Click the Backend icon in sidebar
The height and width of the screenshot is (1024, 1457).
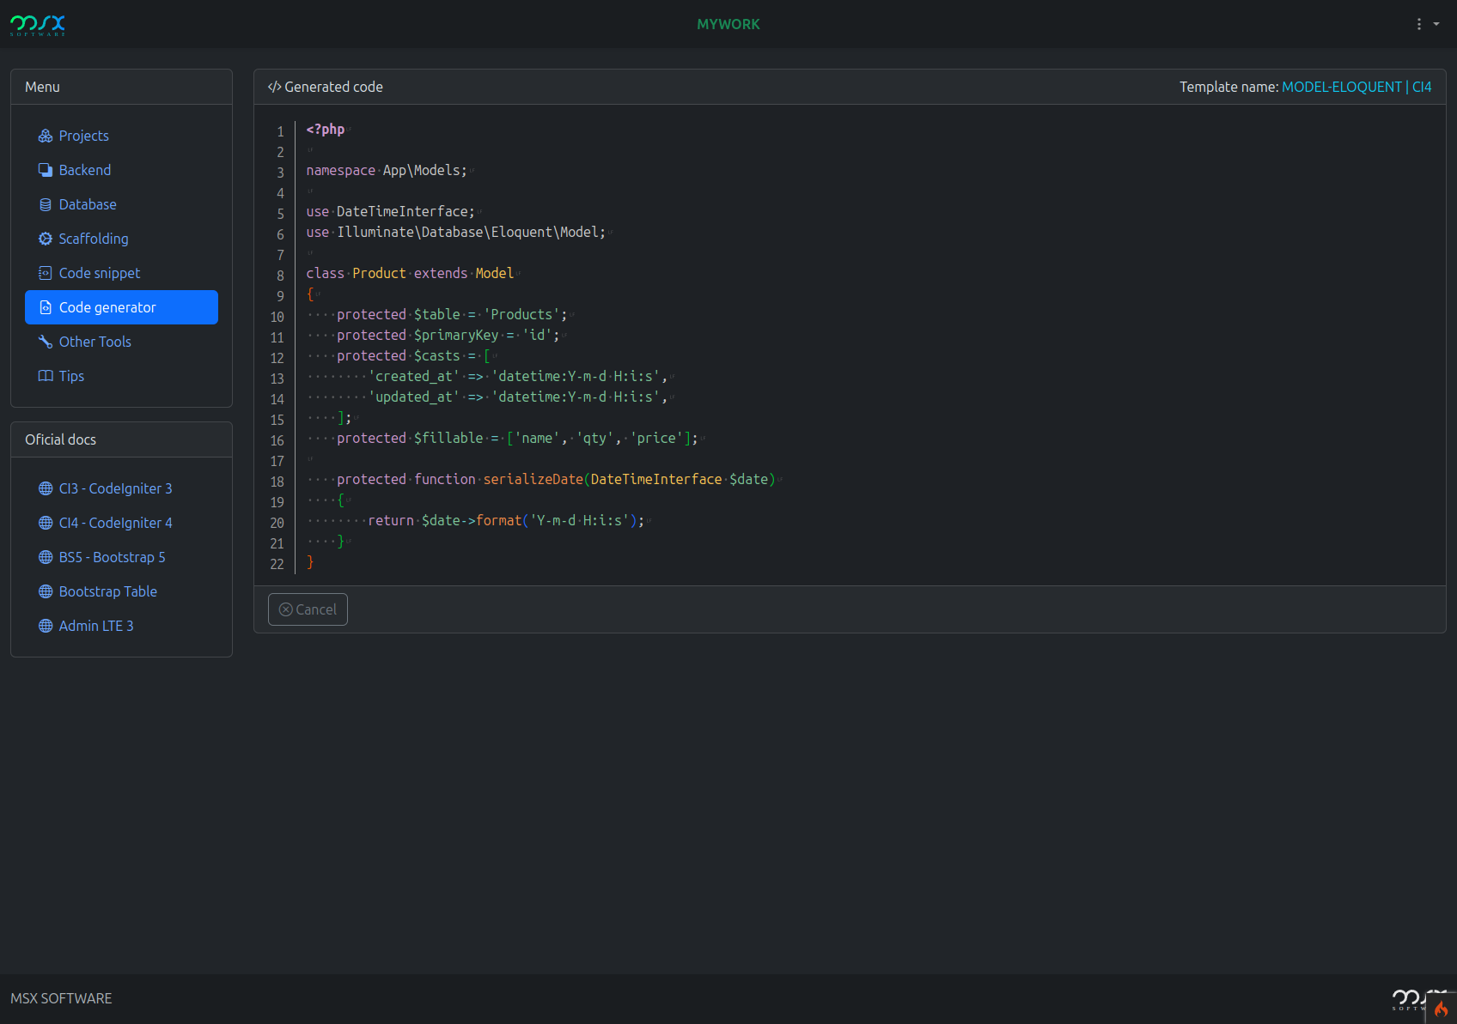click(46, 170)
